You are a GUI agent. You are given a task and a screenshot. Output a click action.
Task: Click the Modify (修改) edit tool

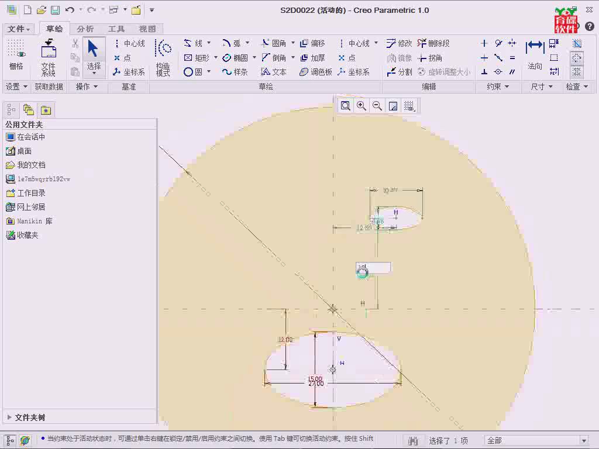tap(399, 43)
